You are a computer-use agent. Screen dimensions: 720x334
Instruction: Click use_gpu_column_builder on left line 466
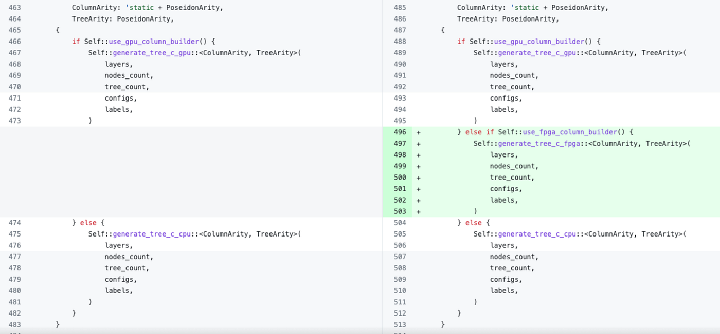(x=155, y=42)
